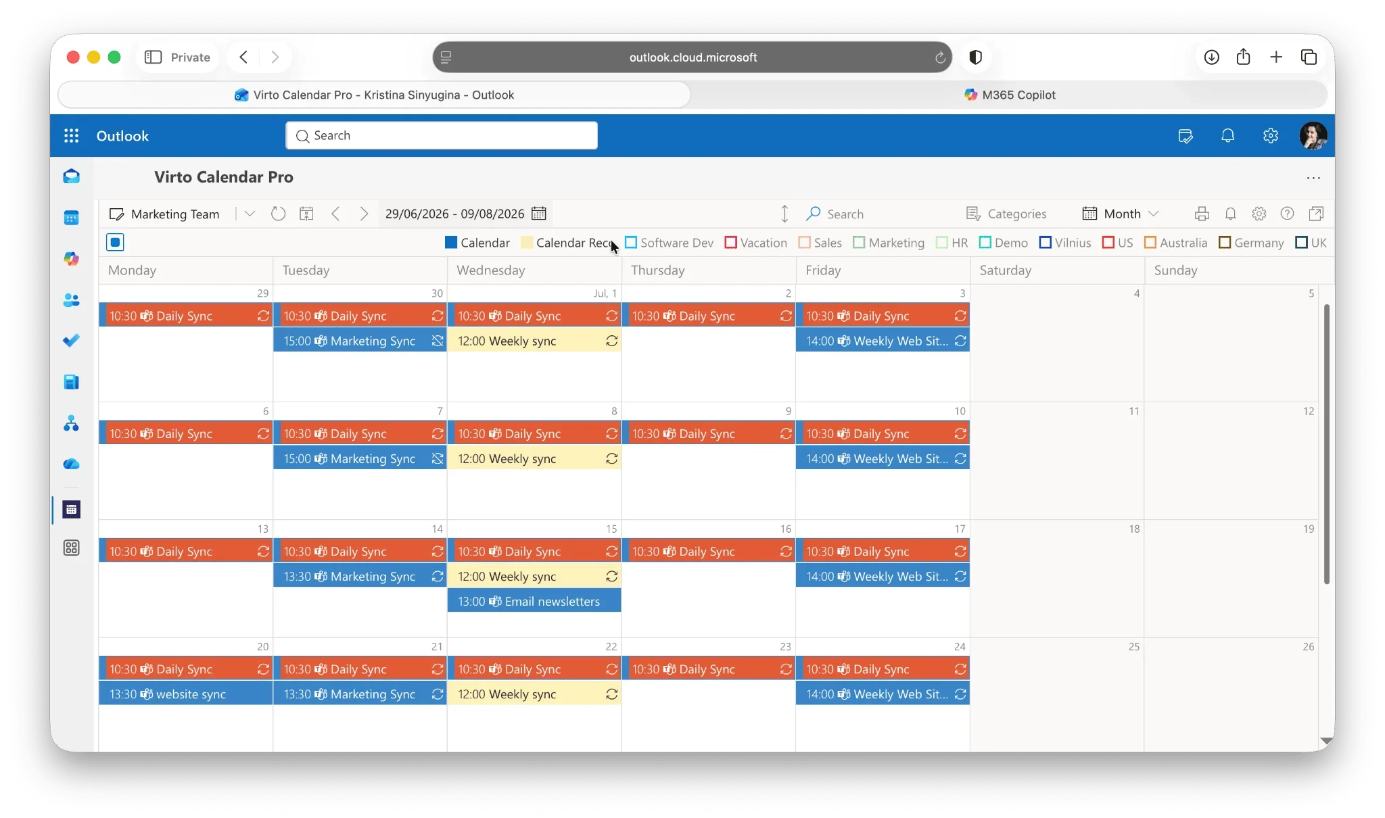Viewport: 1385px width, 818px height.
Task: Open 12:00 Weekly sync on Jul 1
Action: 534,341
